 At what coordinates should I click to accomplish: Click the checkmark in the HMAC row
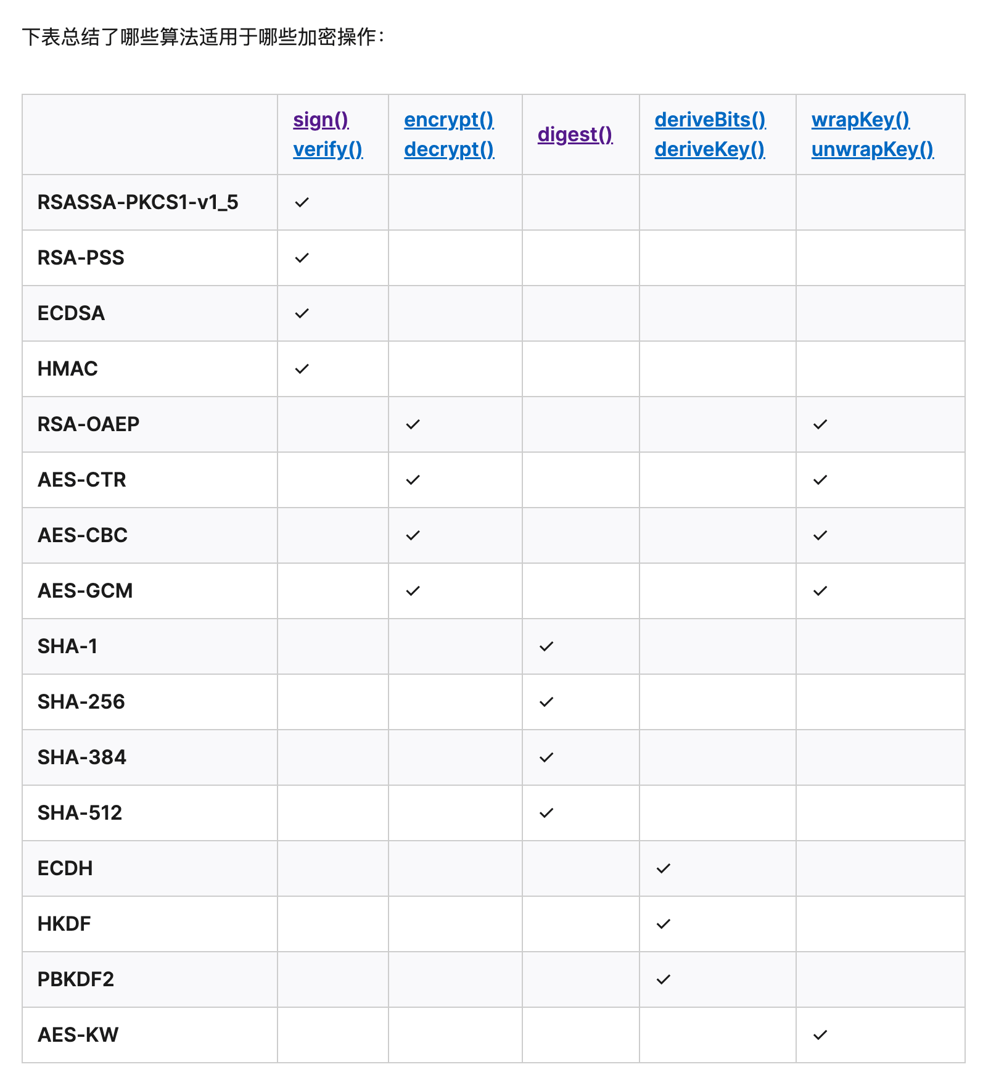pos(302,369)
